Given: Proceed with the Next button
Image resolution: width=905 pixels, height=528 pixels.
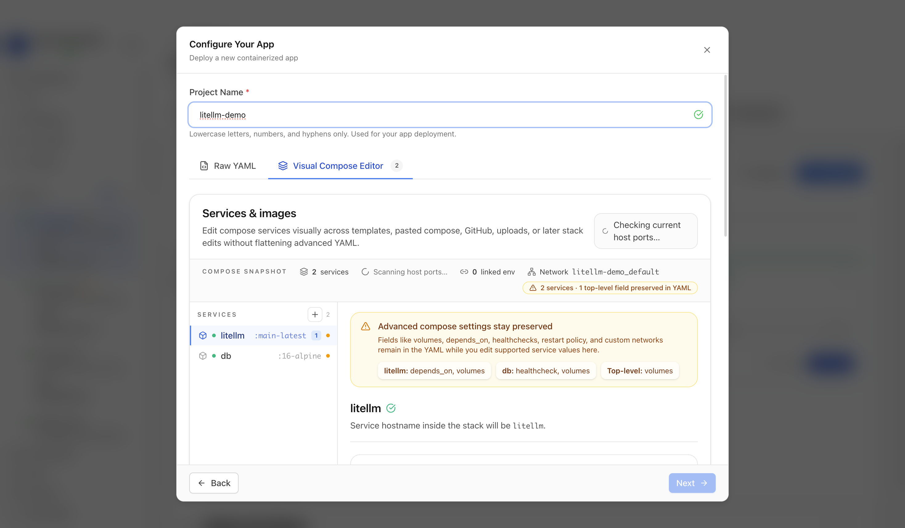Looking at the screenshot, I should point(692,483).
